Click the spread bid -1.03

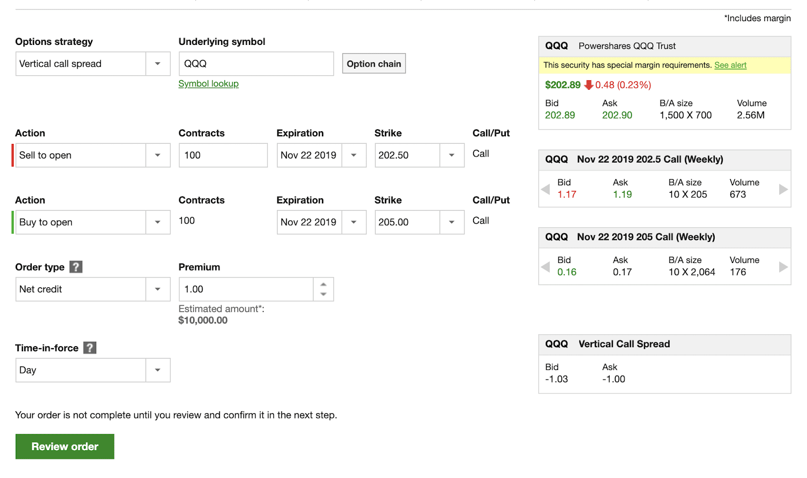click(x=556, y=379)
